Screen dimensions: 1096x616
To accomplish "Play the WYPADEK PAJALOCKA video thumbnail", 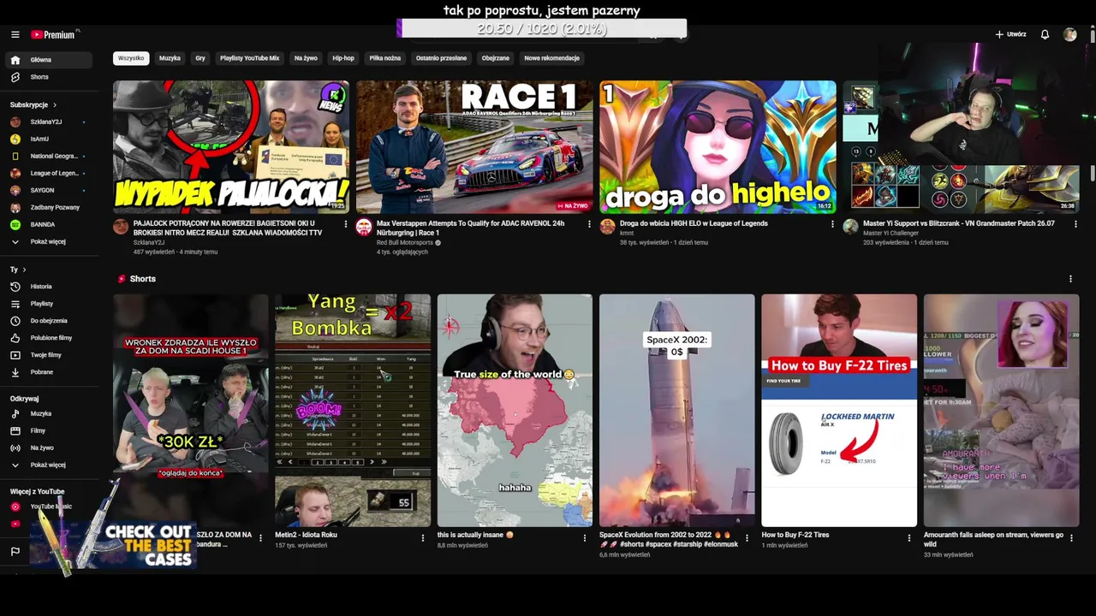I will click(x=231, y=146).
